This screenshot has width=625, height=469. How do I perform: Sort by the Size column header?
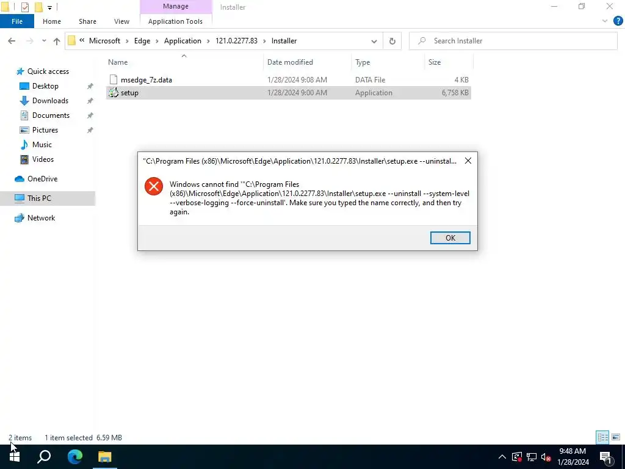435,62
